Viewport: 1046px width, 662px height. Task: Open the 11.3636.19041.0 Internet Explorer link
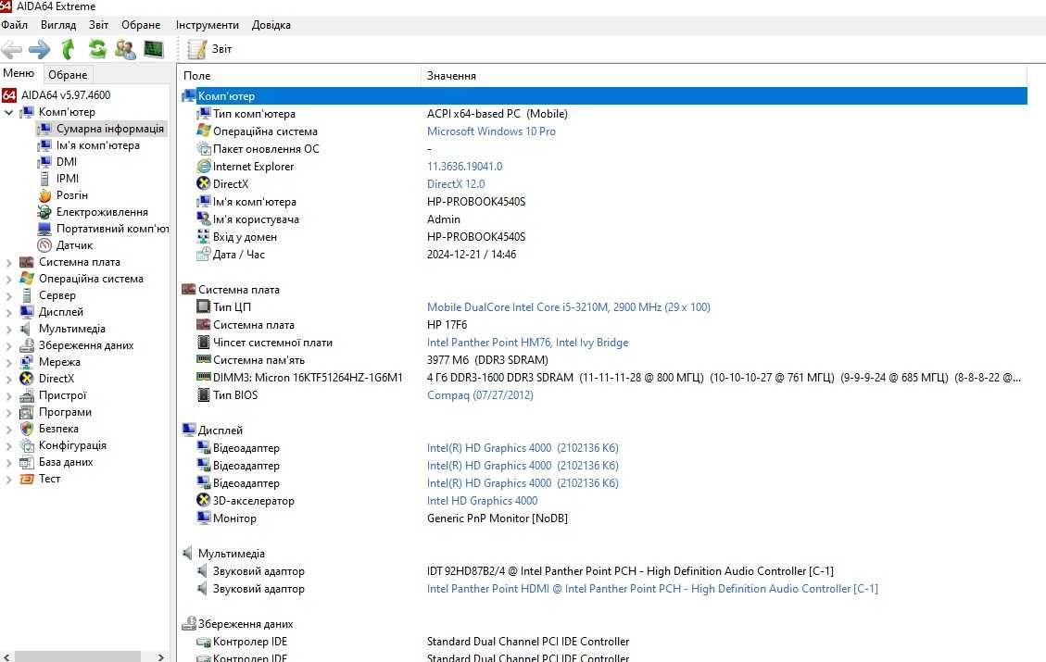point(464,167)
